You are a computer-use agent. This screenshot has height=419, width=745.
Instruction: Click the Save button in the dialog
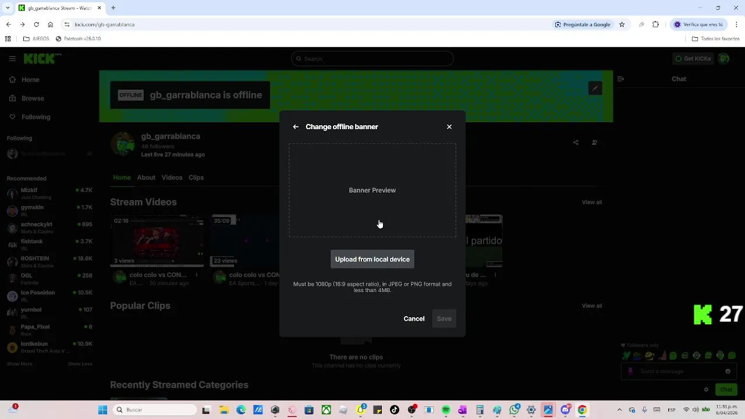(444, 319)
